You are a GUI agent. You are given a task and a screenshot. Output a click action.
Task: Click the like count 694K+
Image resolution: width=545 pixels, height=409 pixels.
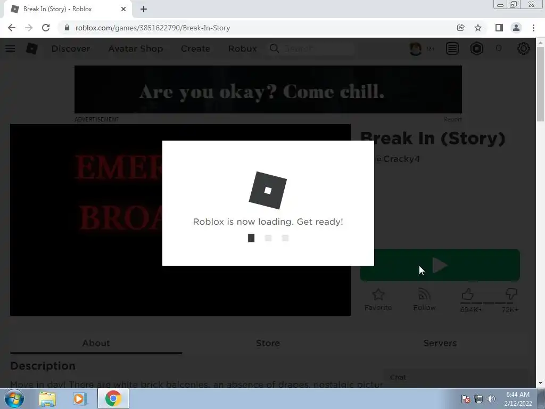(x=470, y=309)
